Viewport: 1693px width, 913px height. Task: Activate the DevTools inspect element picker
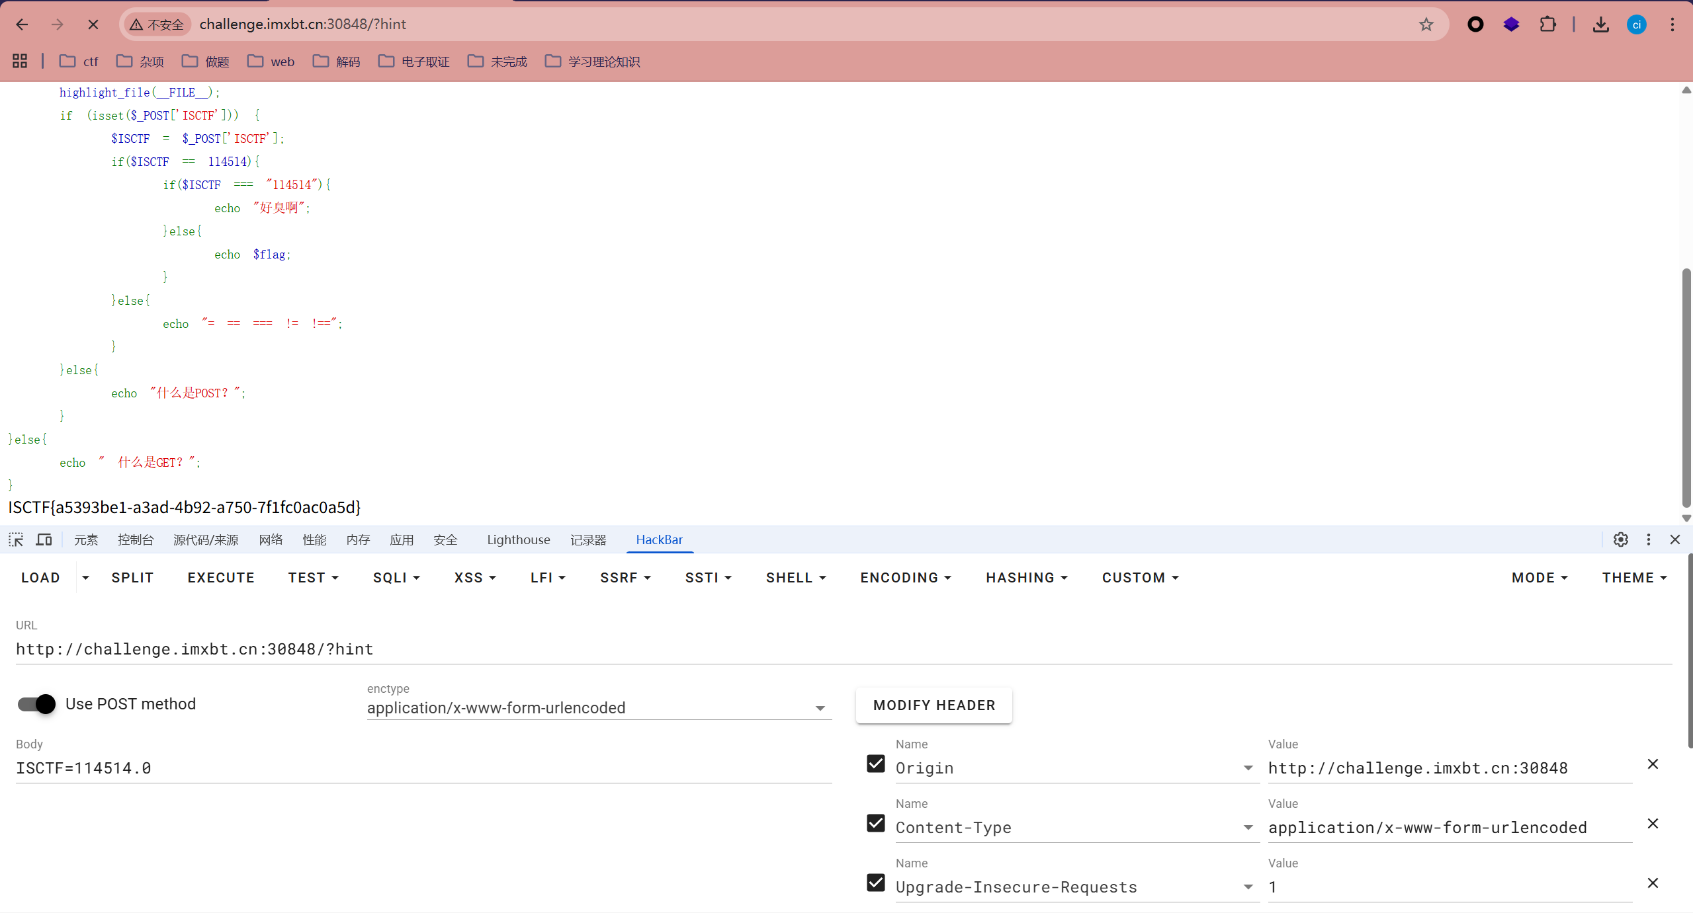pyautogui.click(x=16, y=539)
